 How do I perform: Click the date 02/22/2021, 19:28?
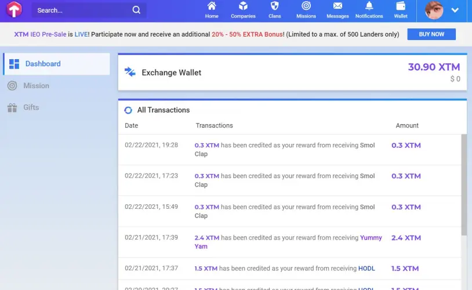pyautogui.click(x=151, y=145)
